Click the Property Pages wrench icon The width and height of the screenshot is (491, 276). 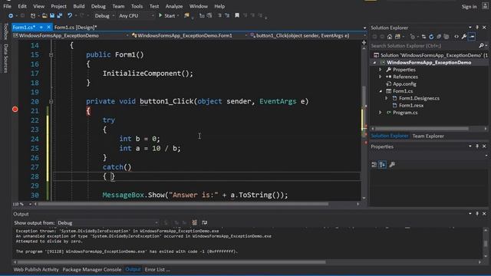pos(392,165)
